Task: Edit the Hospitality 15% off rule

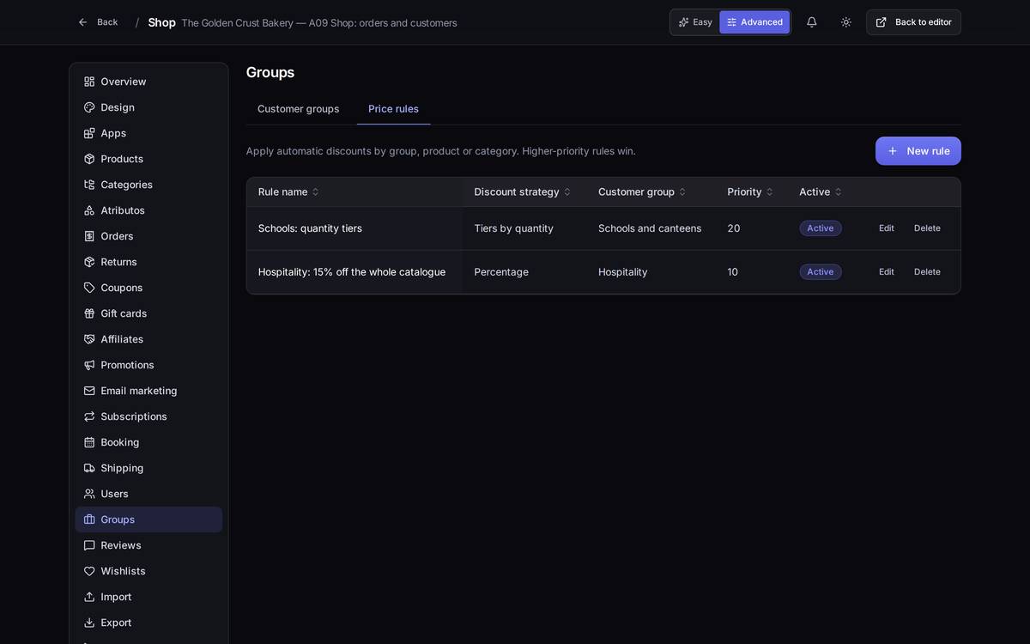Action: click(887, 272)
